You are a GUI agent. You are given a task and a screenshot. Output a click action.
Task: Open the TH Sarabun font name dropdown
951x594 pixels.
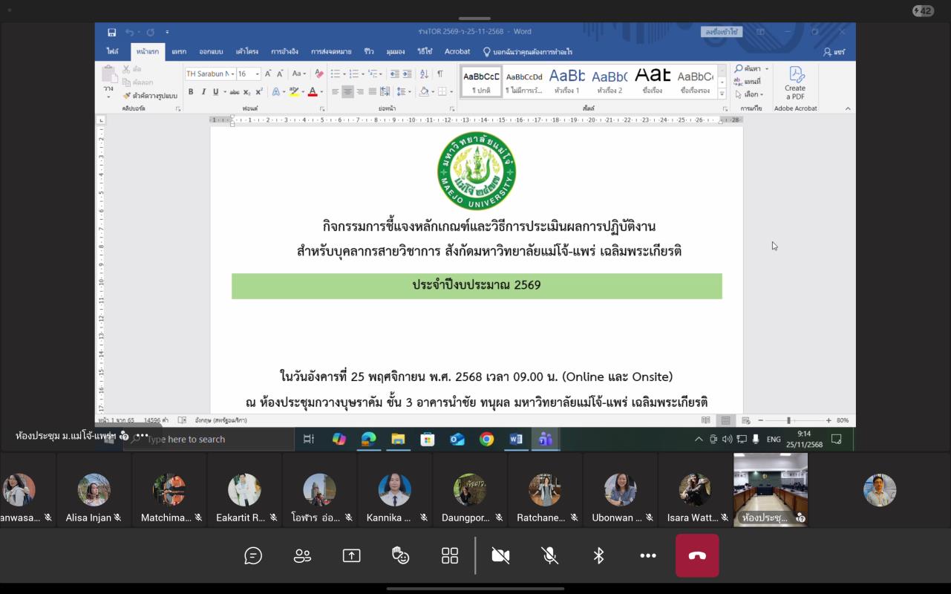click(232, 74)
